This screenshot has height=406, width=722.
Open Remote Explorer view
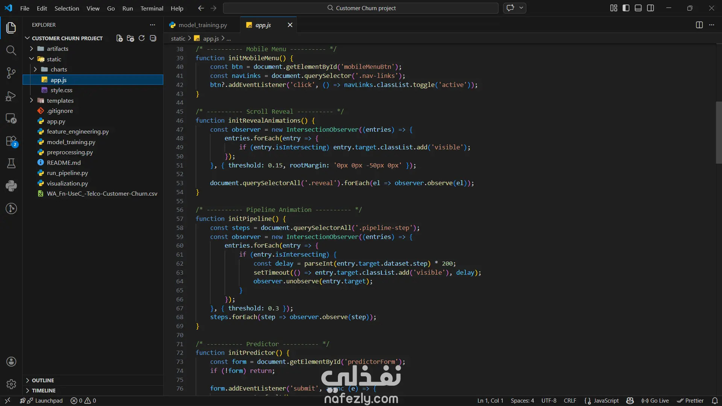[x=11, y=119]
